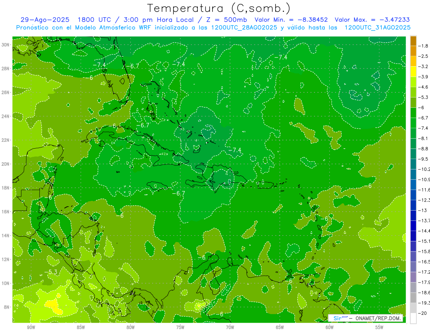This screenshot has height=332, width=430.
Task: Click the '-11.6' legend value
Action: click(x=425, y=189)
